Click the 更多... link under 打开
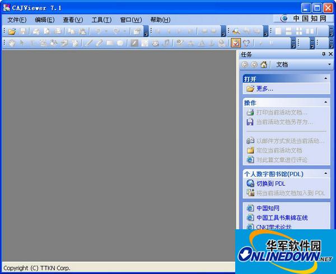The height and width of the screenshot is (274, 336). (x=265, y=88)
